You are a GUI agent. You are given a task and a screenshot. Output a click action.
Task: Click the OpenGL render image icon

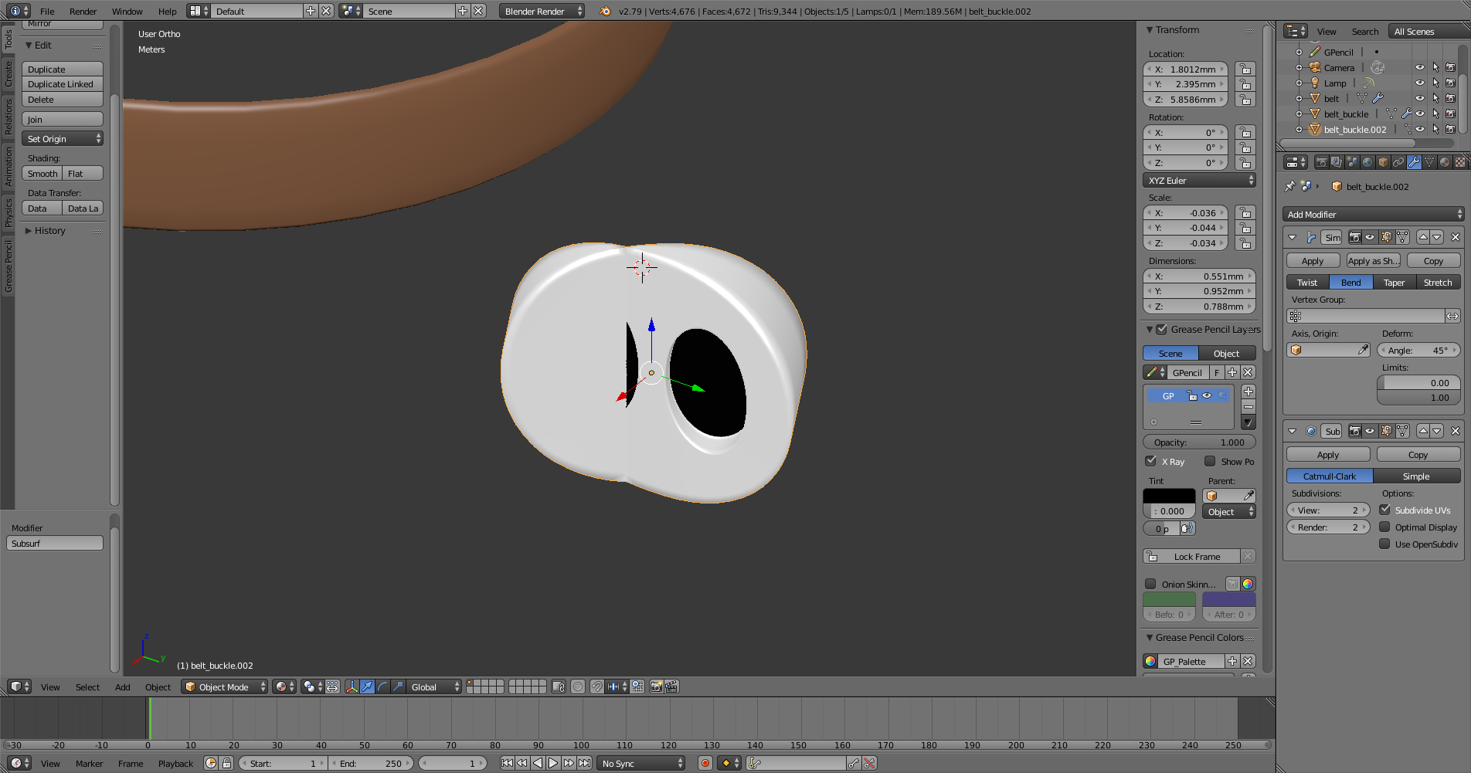657,687
